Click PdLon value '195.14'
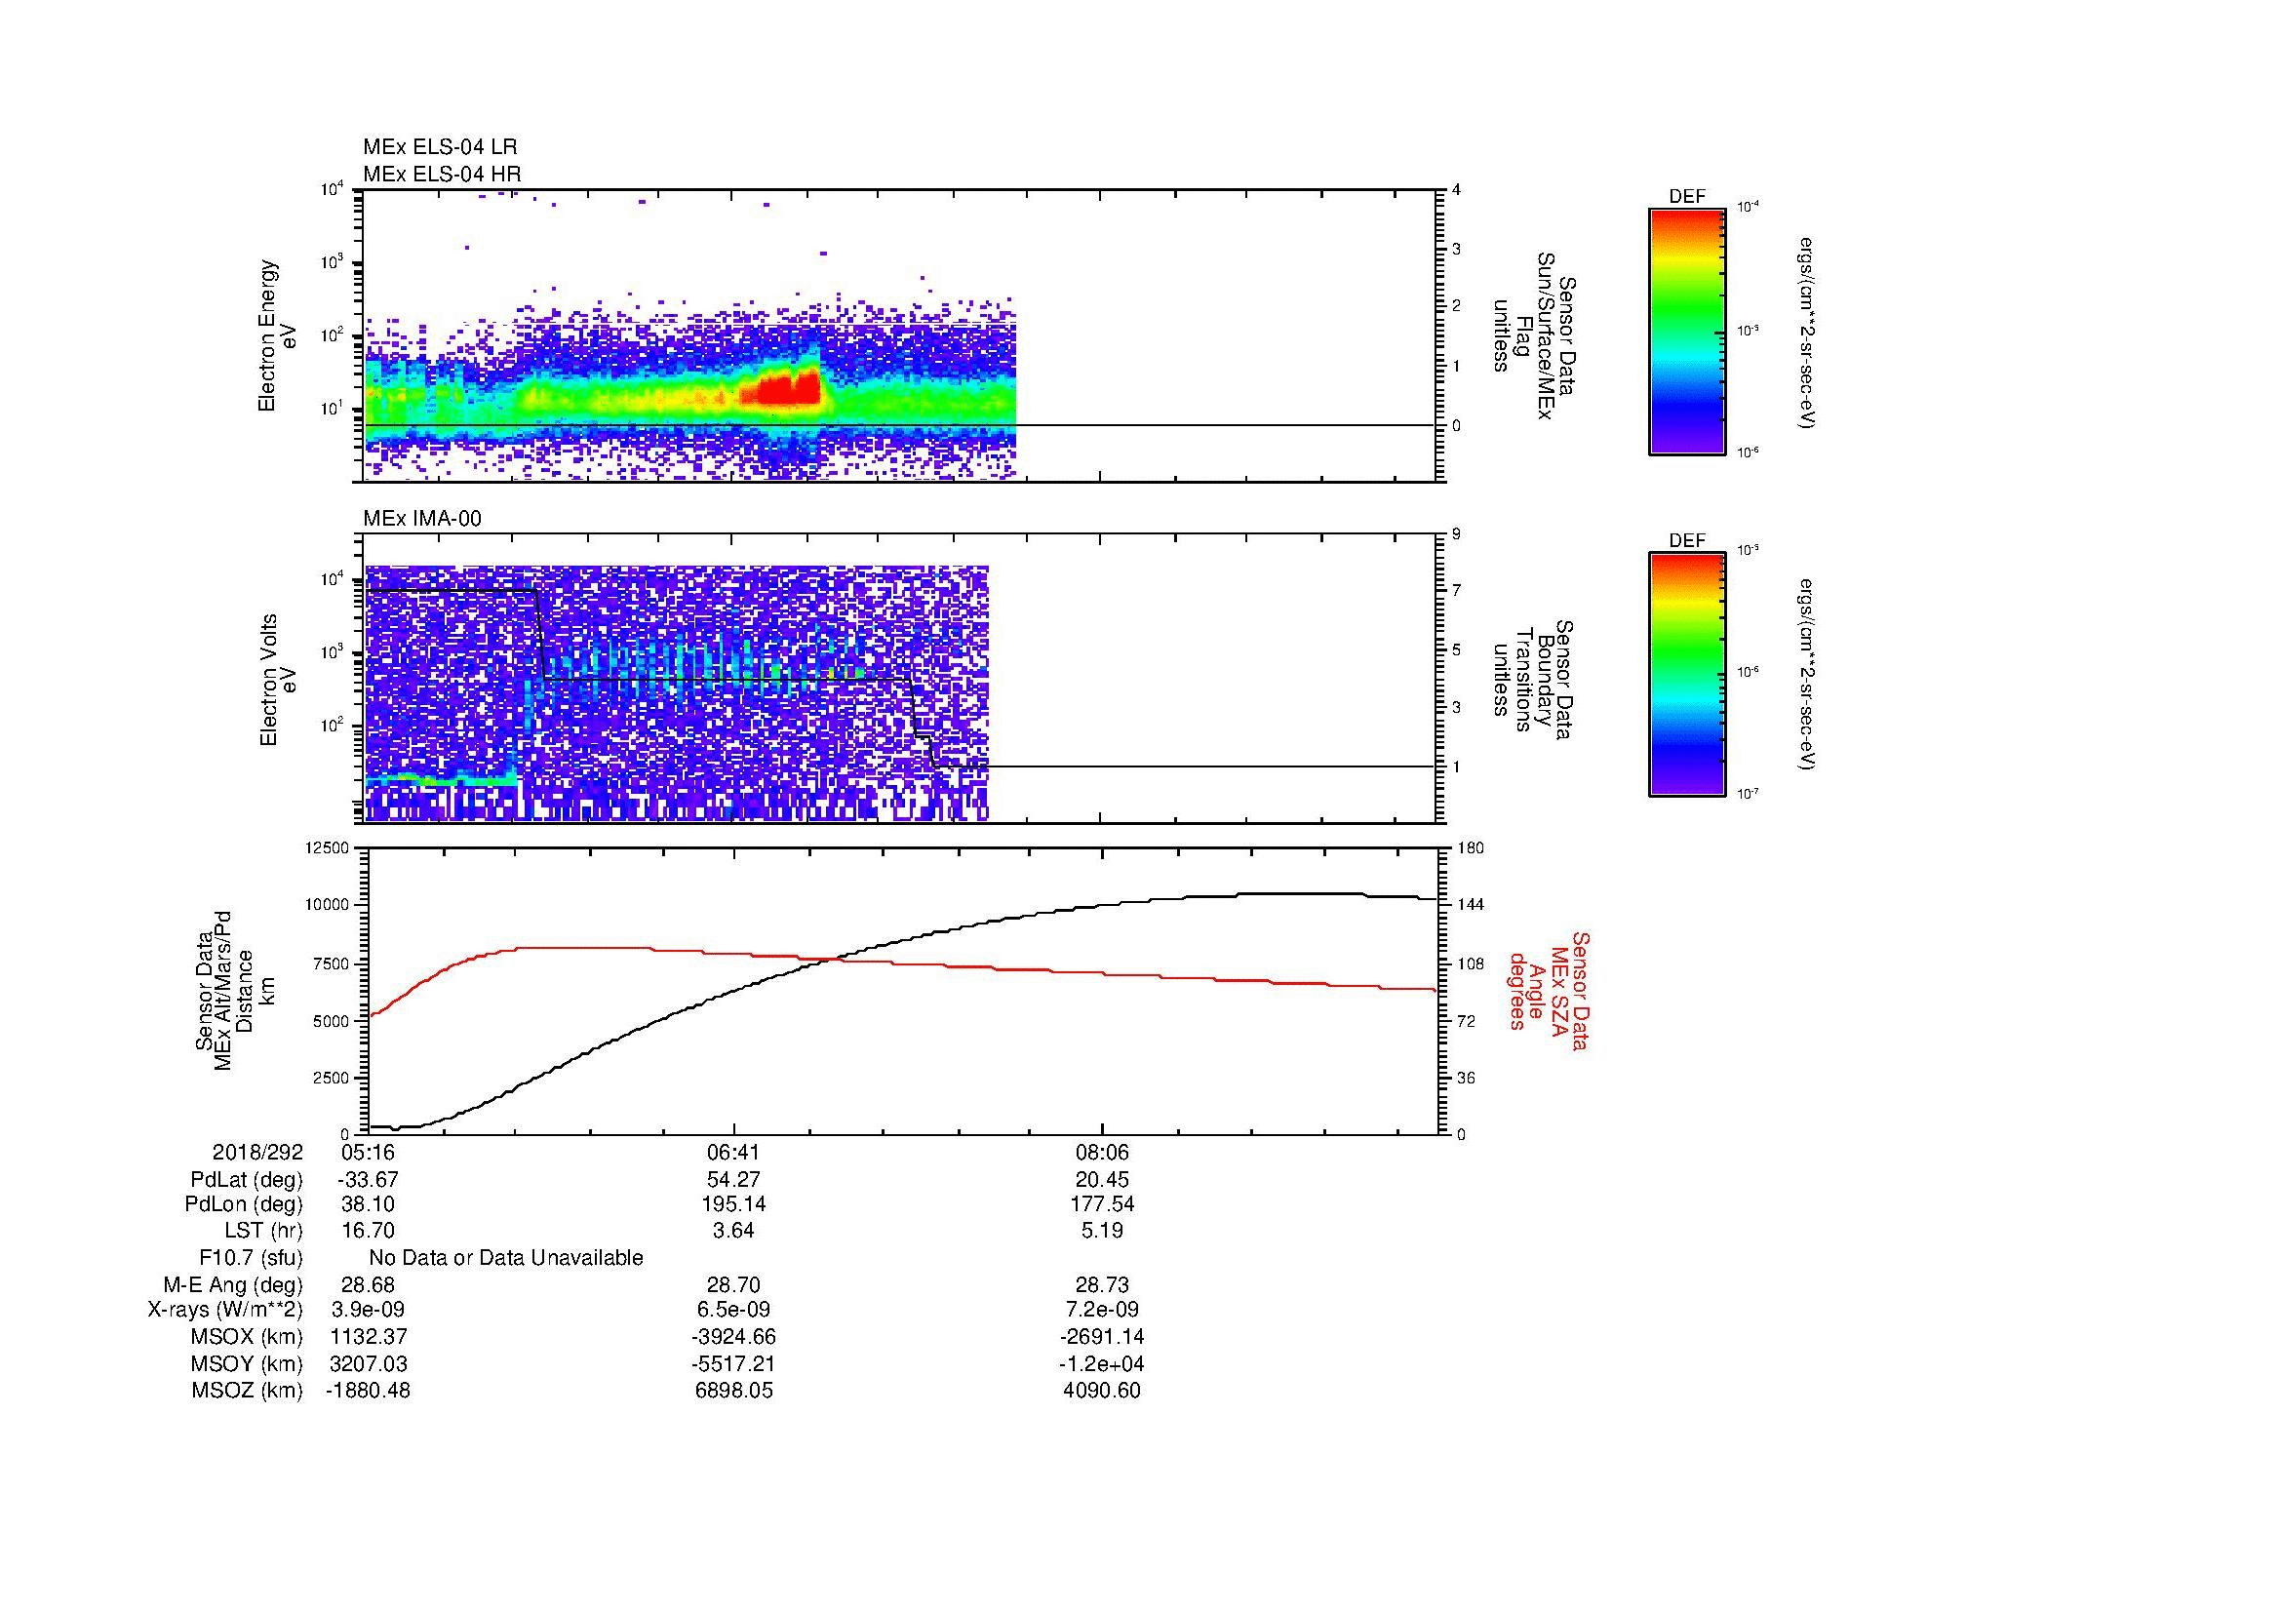The width and height of the screenshot is (2281, 1612). pyautogui.click(x=733, y=1204)
